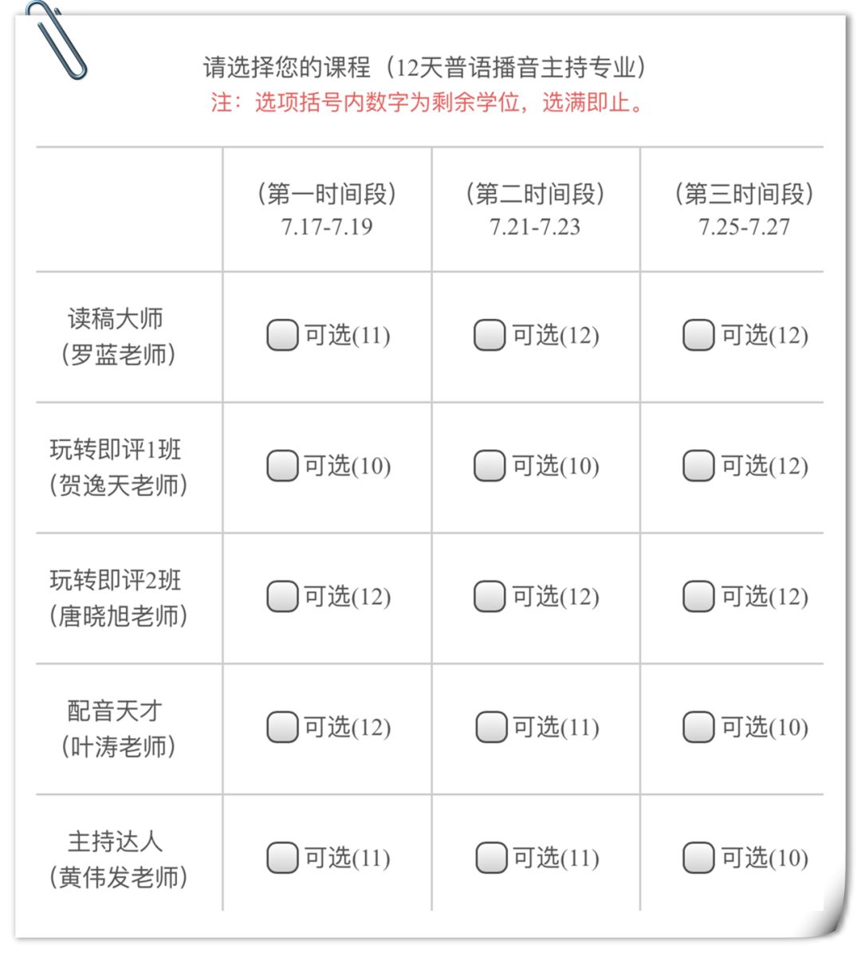The height and width of the screenshot is (953, 861).
Task: Tick 玩转即评2班 first period checkbox
Action: tap(282, 597)
